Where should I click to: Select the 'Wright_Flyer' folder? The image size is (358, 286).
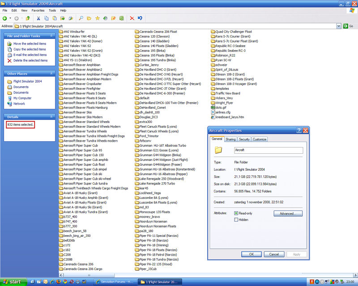click(222, 103)
